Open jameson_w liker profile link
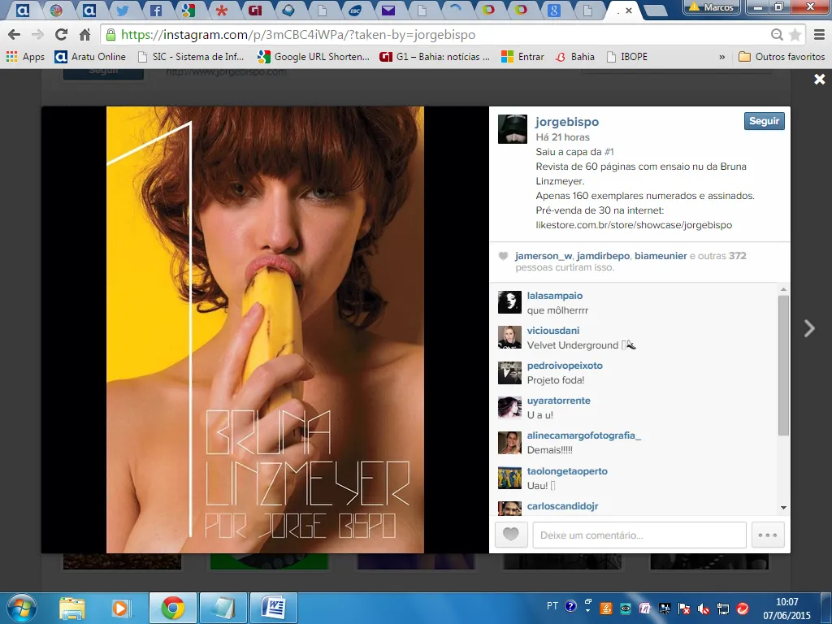This screenshot has height=624, width=832. click(544, 256)
